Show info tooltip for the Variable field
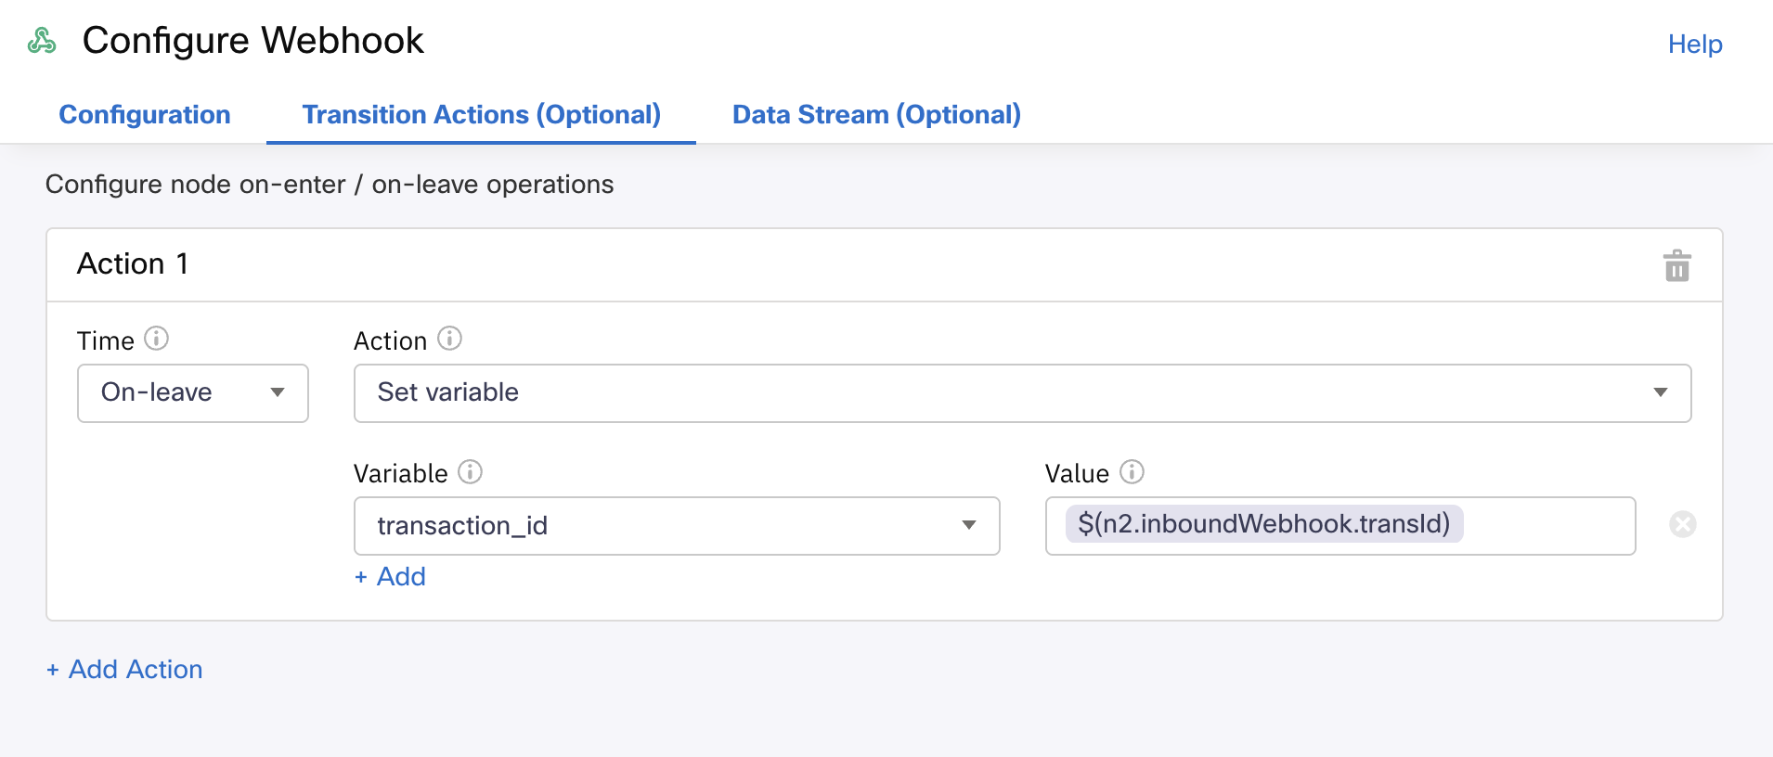Viewport: 1773px width, 757px height. [471, 472]
